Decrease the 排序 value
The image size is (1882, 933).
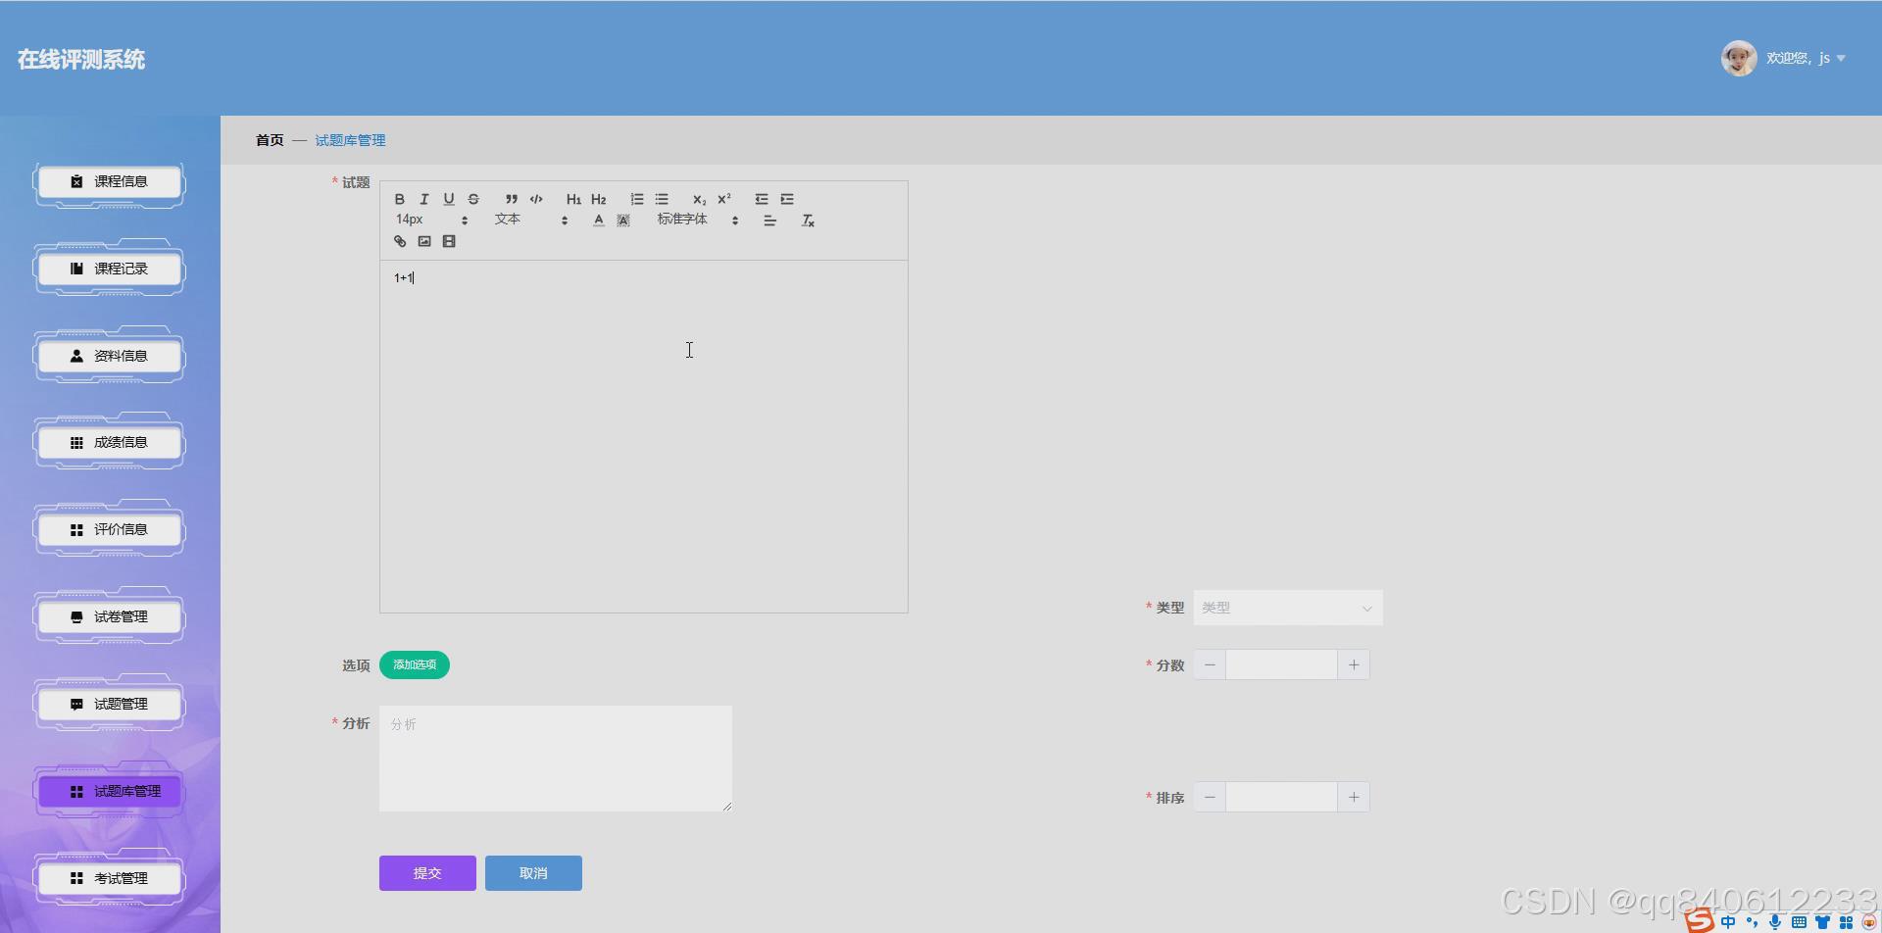[x=1210, y=797]
